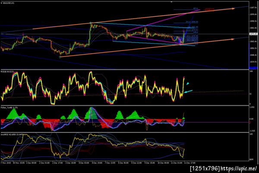Select the '9 Dec 15:00' time axis label

[x=149, y=163]
